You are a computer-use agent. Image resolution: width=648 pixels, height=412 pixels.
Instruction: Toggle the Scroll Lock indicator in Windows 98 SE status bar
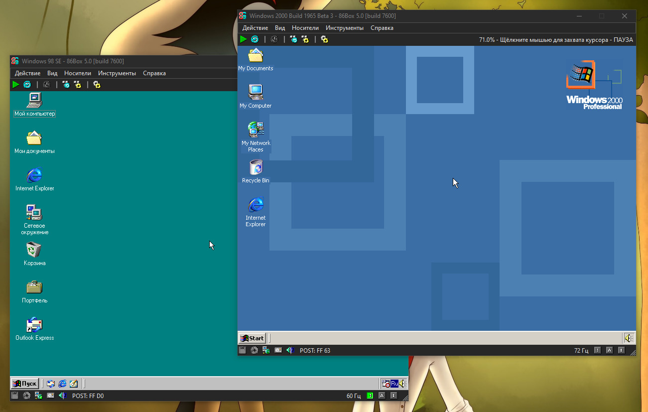click(393, 396)
